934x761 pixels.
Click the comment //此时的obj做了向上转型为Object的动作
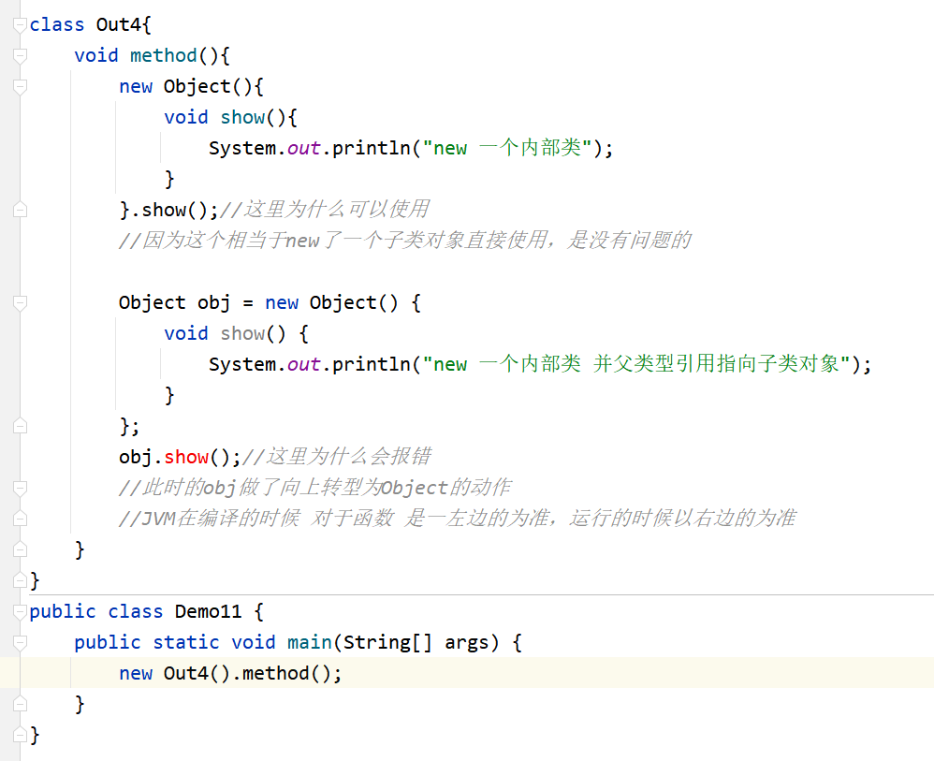point(314,488)
